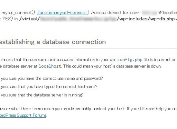The height and width of the screenshot is (129, 177).
Task: Click the wp-config.php code text
Action: [126, 60]
